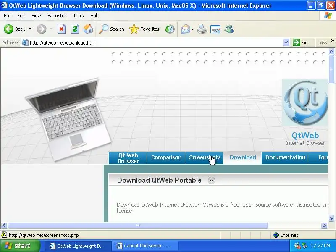Click the horizontal scrollbar thumb
The height and width of the screenshot is (252, 336).
[138, 225]
